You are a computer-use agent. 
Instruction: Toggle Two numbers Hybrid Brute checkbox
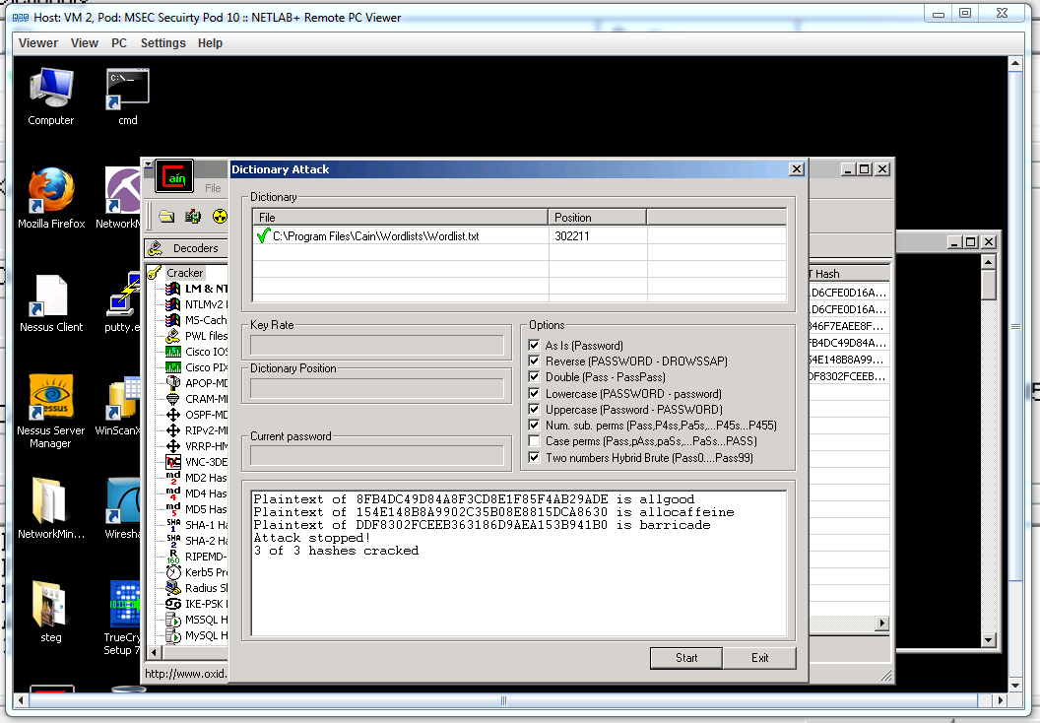pos(534,457)
